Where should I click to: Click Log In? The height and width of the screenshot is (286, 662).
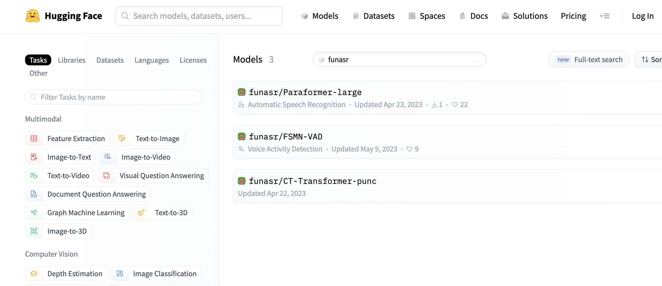[x=643, y=16]
